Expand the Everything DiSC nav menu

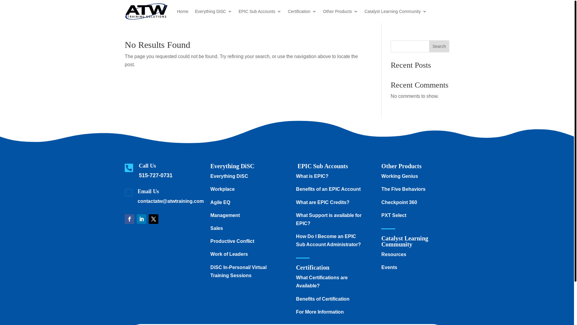click(x=213, y=11)
